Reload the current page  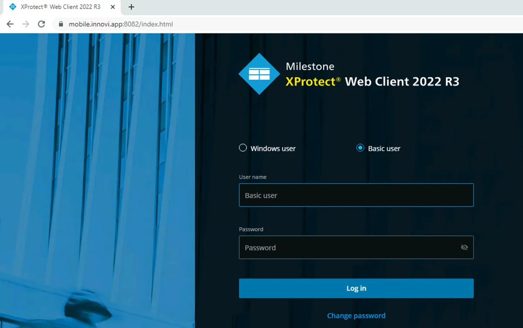point(42,24)
